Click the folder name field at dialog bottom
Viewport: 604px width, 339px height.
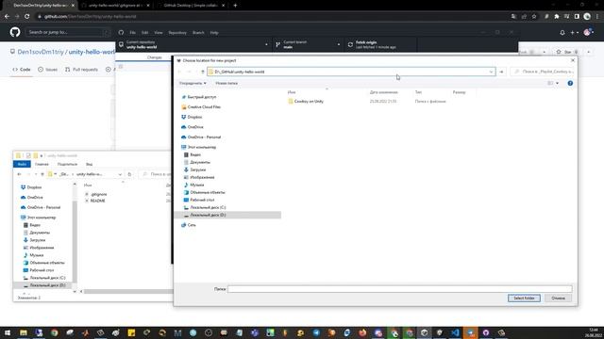click(x=399, y=289)
